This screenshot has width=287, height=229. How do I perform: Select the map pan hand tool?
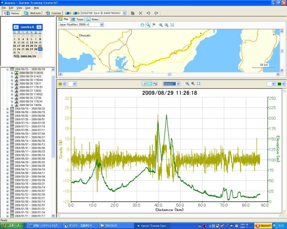(142, 25)
